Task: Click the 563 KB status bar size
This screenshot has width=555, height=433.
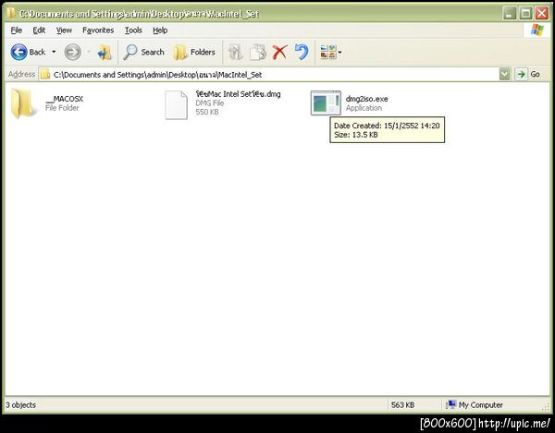Action: tap(402, 404)
